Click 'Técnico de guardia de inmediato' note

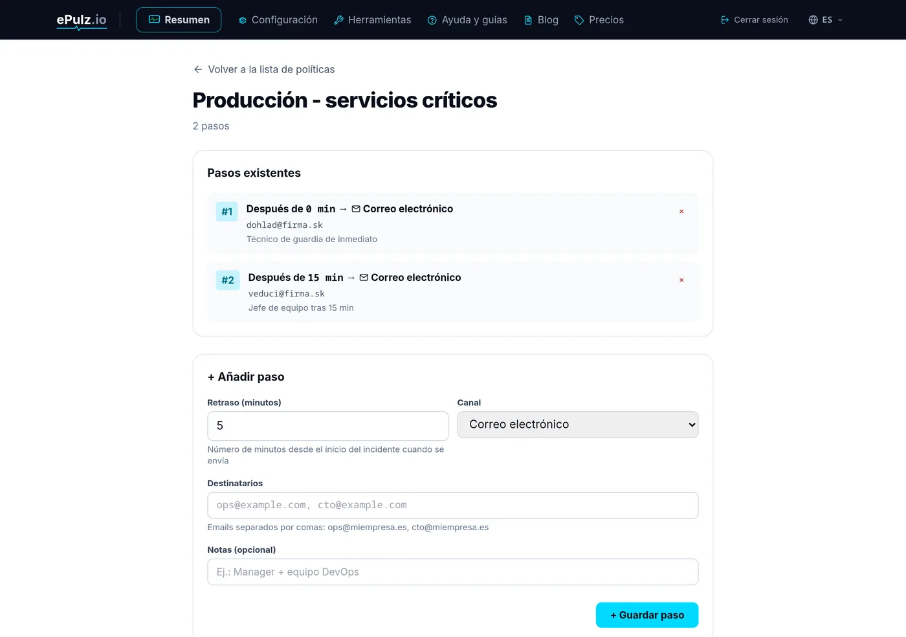point(312,240)
